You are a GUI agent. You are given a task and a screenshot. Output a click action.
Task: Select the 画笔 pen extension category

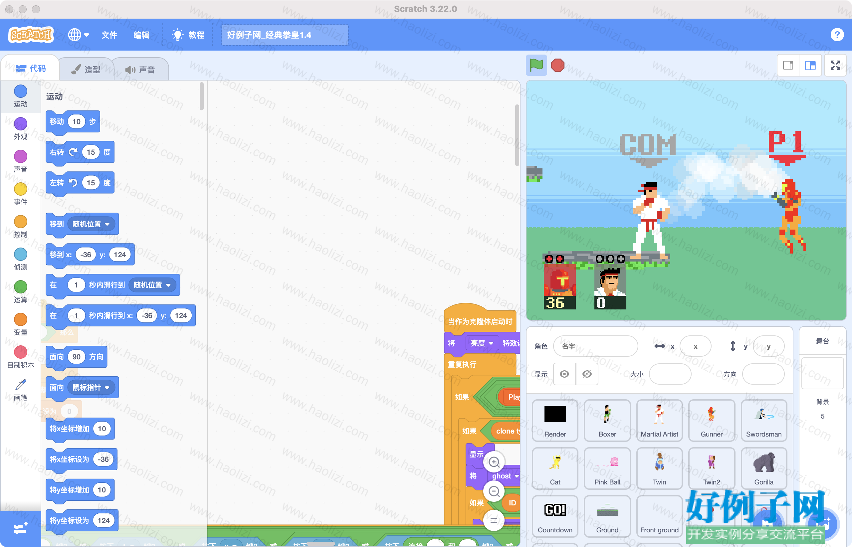click(x=20, y=390)
